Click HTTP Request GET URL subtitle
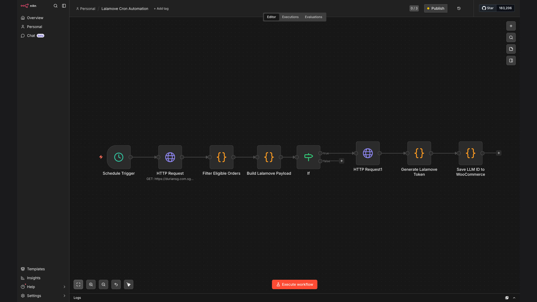Screen dimensions: 537x302 [x=170, y=179]
